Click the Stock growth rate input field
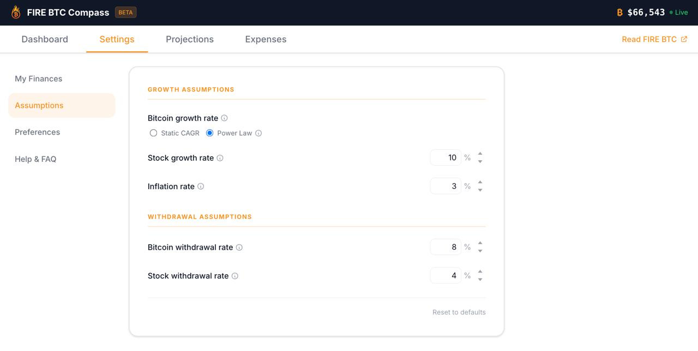Image resolution: width=698 pixels, height=351 pixels. [446, 158]
